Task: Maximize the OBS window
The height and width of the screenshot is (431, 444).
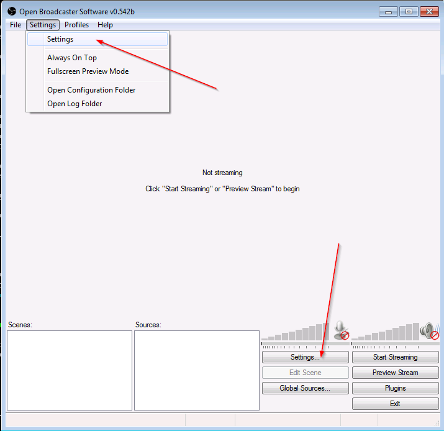Action: point(409,12)
